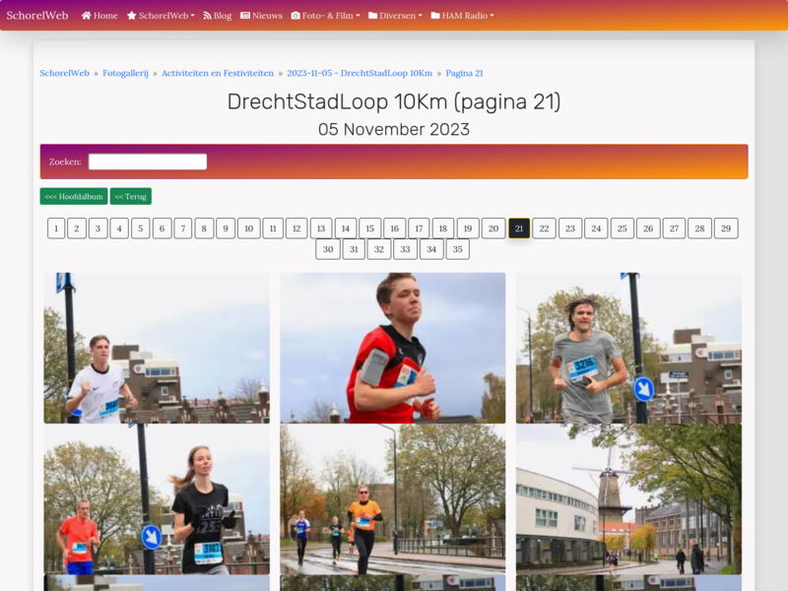
Task: Go to page 27
Action: tap(674, 229)
